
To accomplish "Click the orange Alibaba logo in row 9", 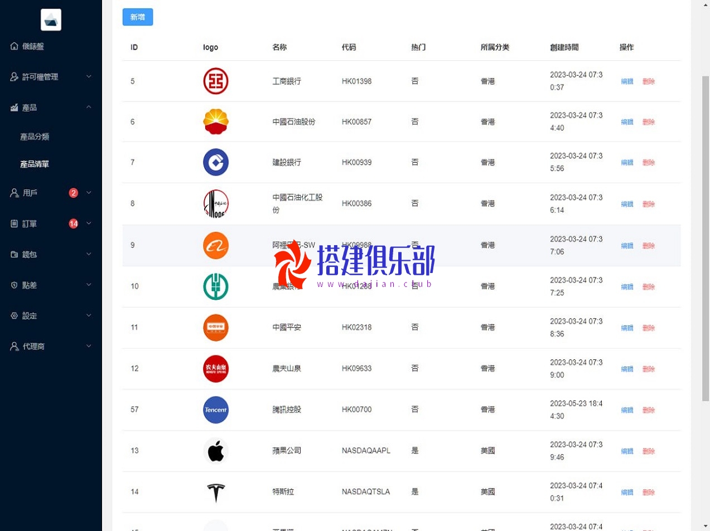I will point(216,245).
